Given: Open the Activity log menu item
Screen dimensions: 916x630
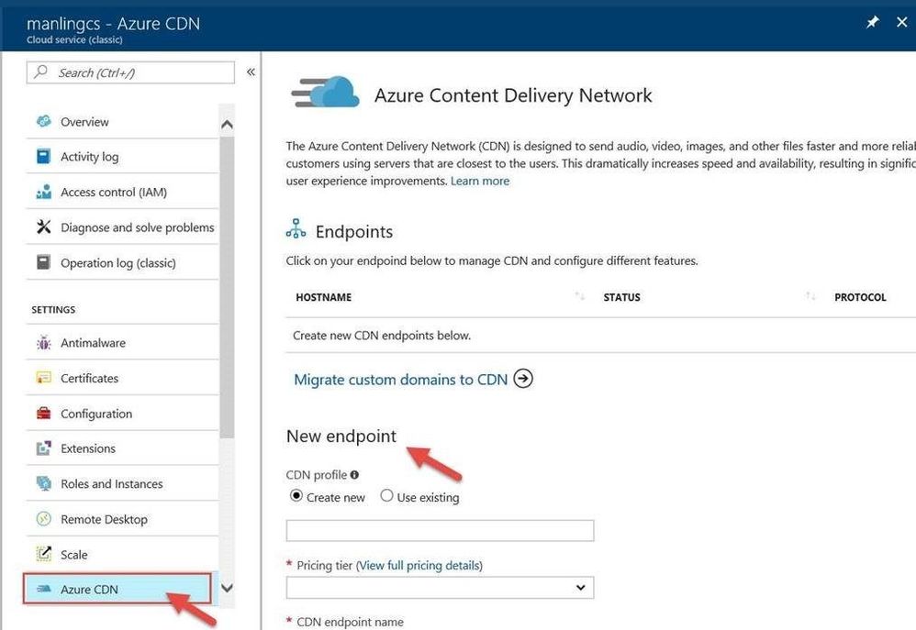Looking at the screenshot, I should coord(122,157).
